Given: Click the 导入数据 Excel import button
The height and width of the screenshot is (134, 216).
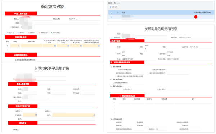Looking at the screenshot, I should coord(55,33).
